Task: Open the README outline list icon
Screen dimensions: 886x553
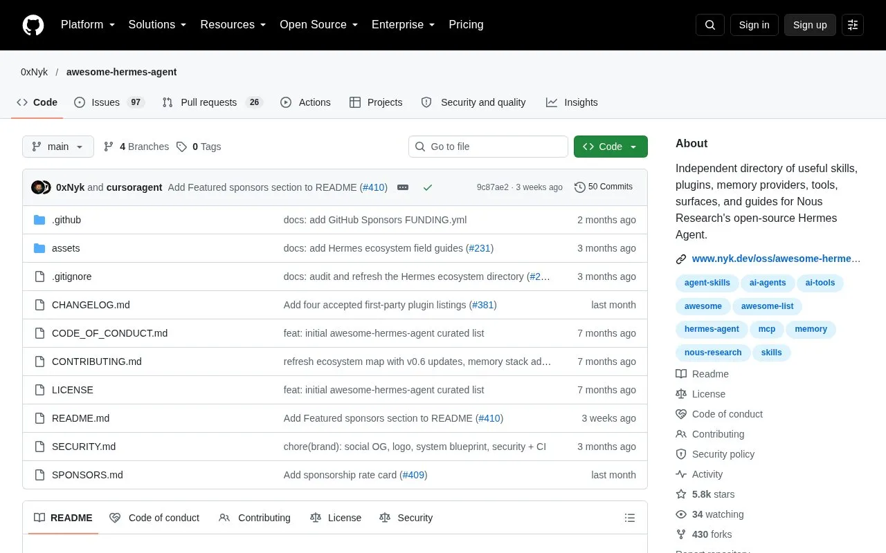Action: tap(630, 518)
